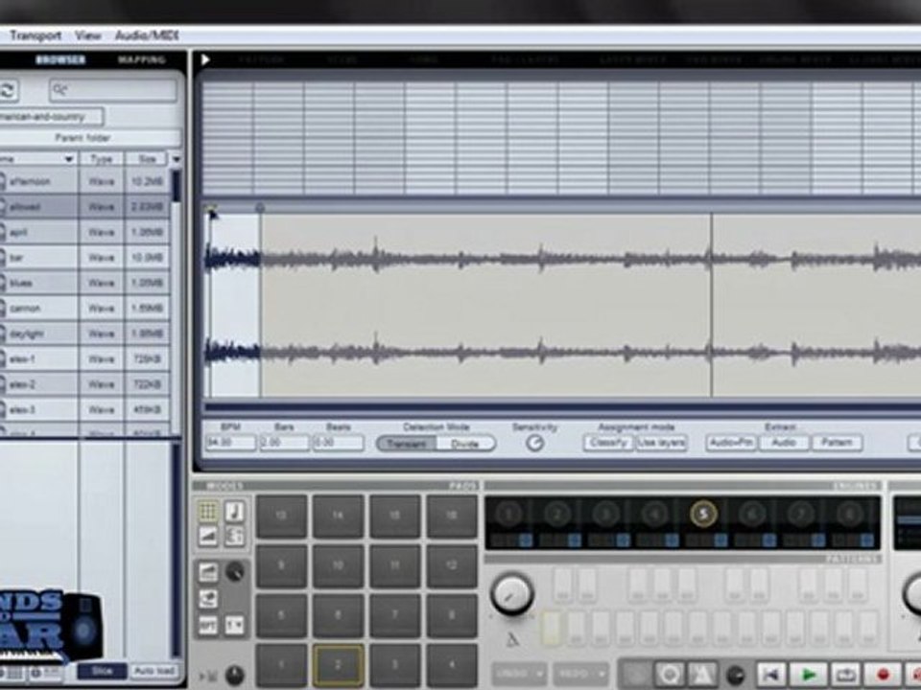The image size is (921, 690).
Task: Open the Undo dropdown
Action: (x=519, y=674)
